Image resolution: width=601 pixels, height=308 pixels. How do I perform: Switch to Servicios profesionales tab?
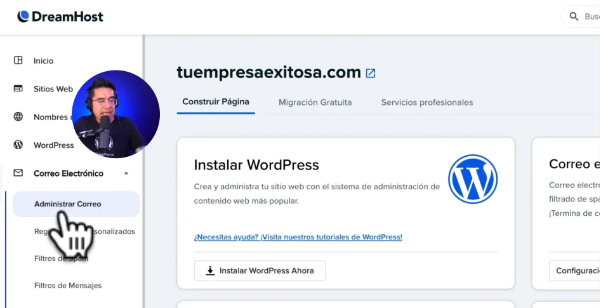coord(427,102)
